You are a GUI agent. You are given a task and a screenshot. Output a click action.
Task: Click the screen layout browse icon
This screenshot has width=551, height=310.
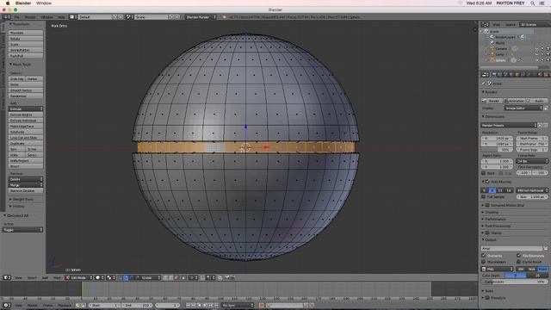coord(72,17)
